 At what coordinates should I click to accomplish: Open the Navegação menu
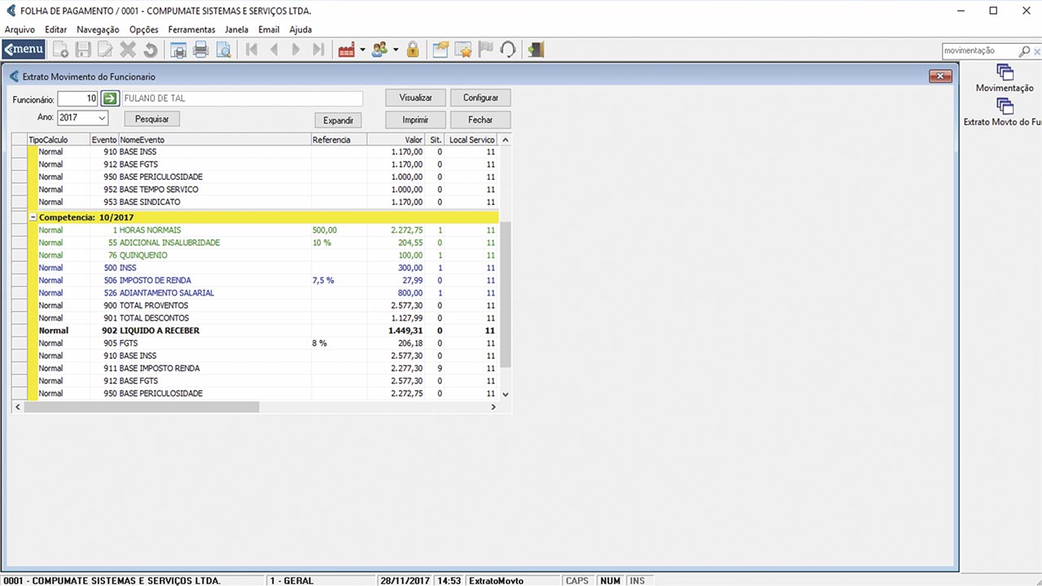98,29
